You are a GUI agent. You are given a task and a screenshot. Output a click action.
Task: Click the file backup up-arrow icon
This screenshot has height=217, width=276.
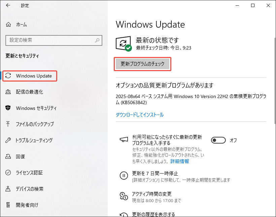click(8, 124)
